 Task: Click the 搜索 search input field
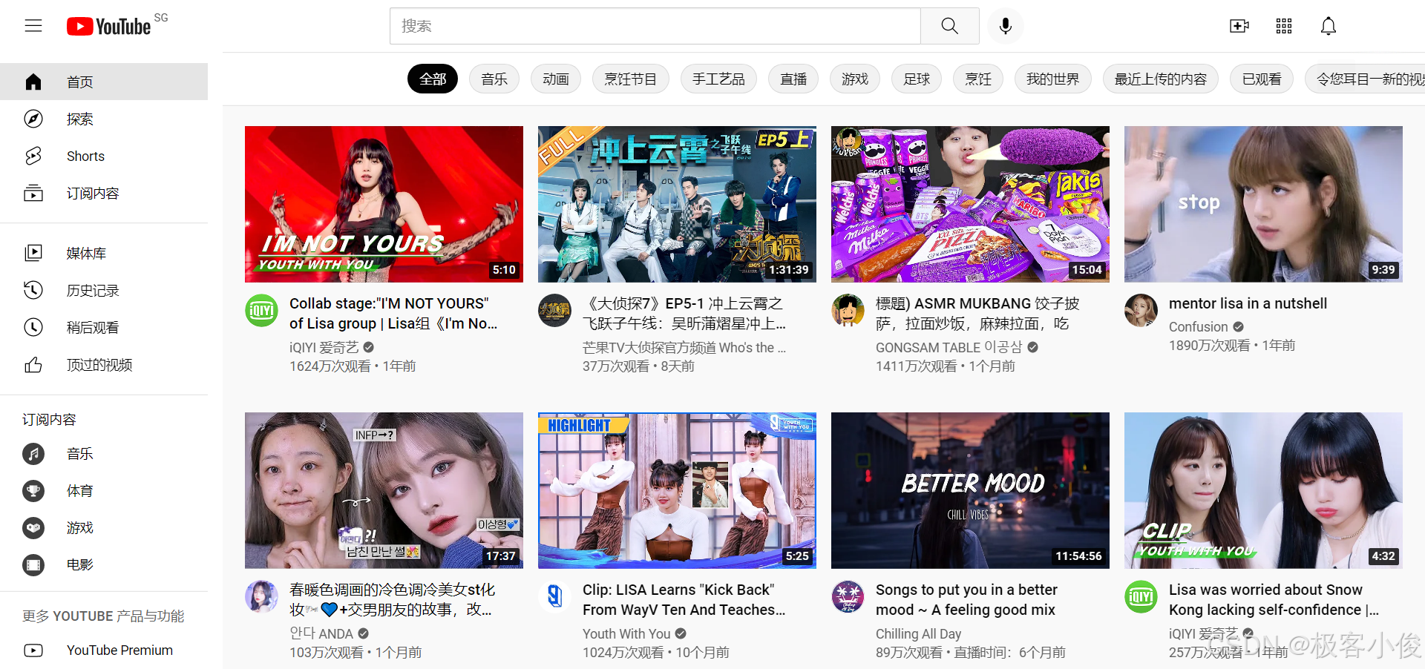(655, 26)
